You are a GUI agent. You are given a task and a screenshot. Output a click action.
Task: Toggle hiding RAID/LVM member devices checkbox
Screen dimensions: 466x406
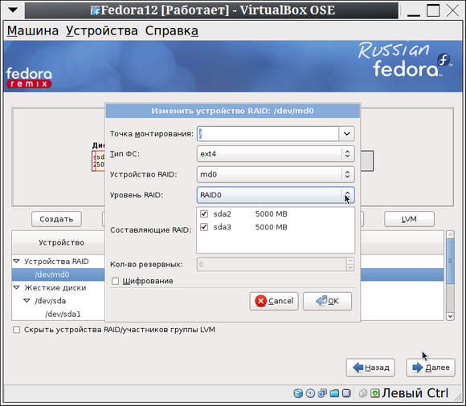17,330
